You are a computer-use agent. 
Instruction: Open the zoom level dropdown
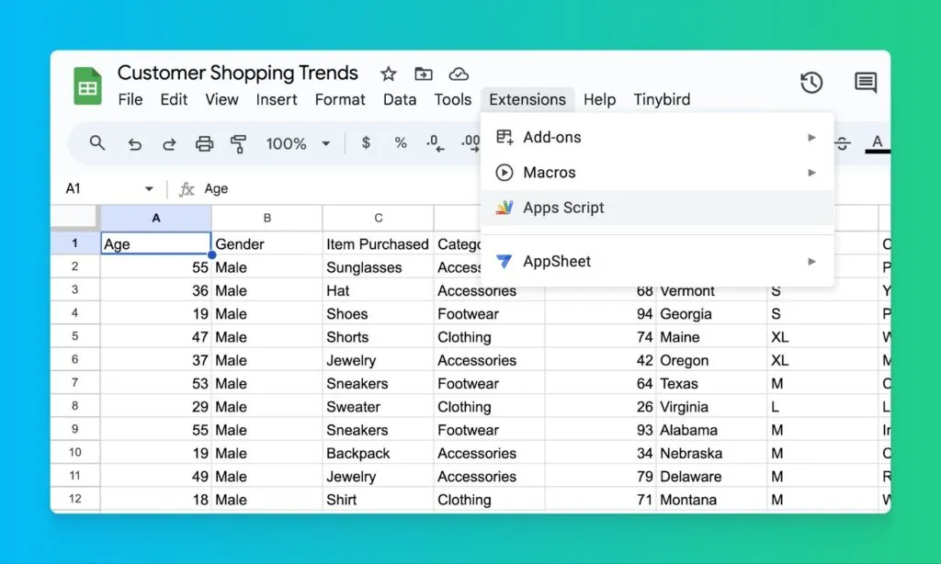point(299,143)
